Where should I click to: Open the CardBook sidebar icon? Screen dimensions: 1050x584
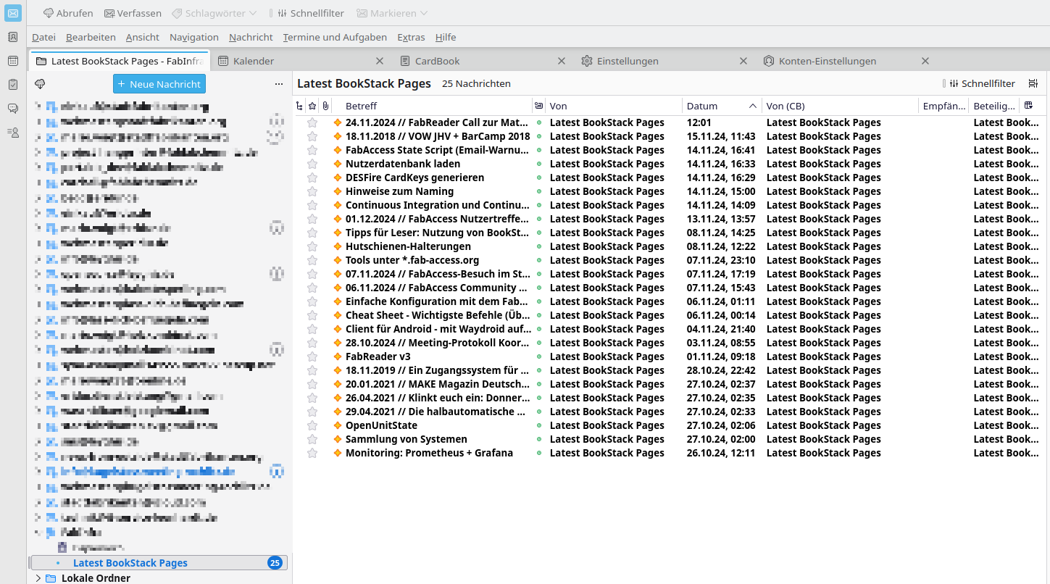point(12,133)
